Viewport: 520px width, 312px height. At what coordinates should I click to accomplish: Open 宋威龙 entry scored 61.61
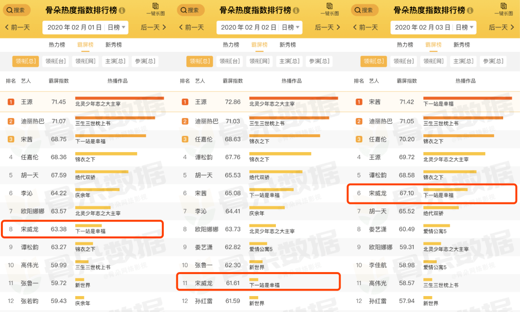(x=259, y=282)
